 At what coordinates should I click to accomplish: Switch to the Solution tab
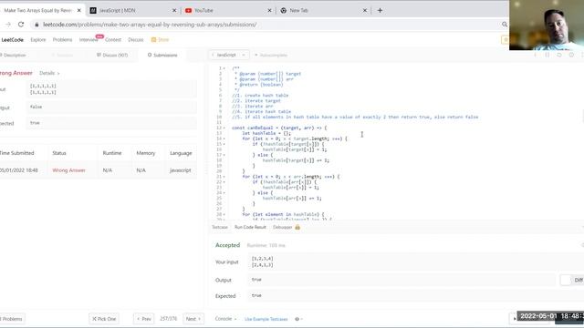tap(62, 55)
